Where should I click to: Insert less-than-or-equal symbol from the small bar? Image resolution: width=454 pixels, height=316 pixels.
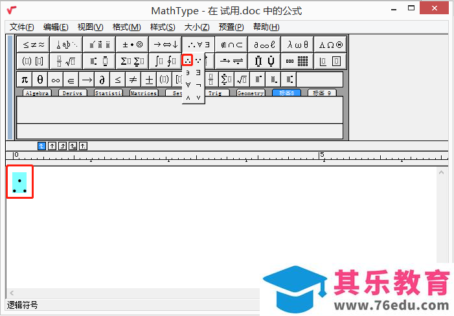(118, 80)
